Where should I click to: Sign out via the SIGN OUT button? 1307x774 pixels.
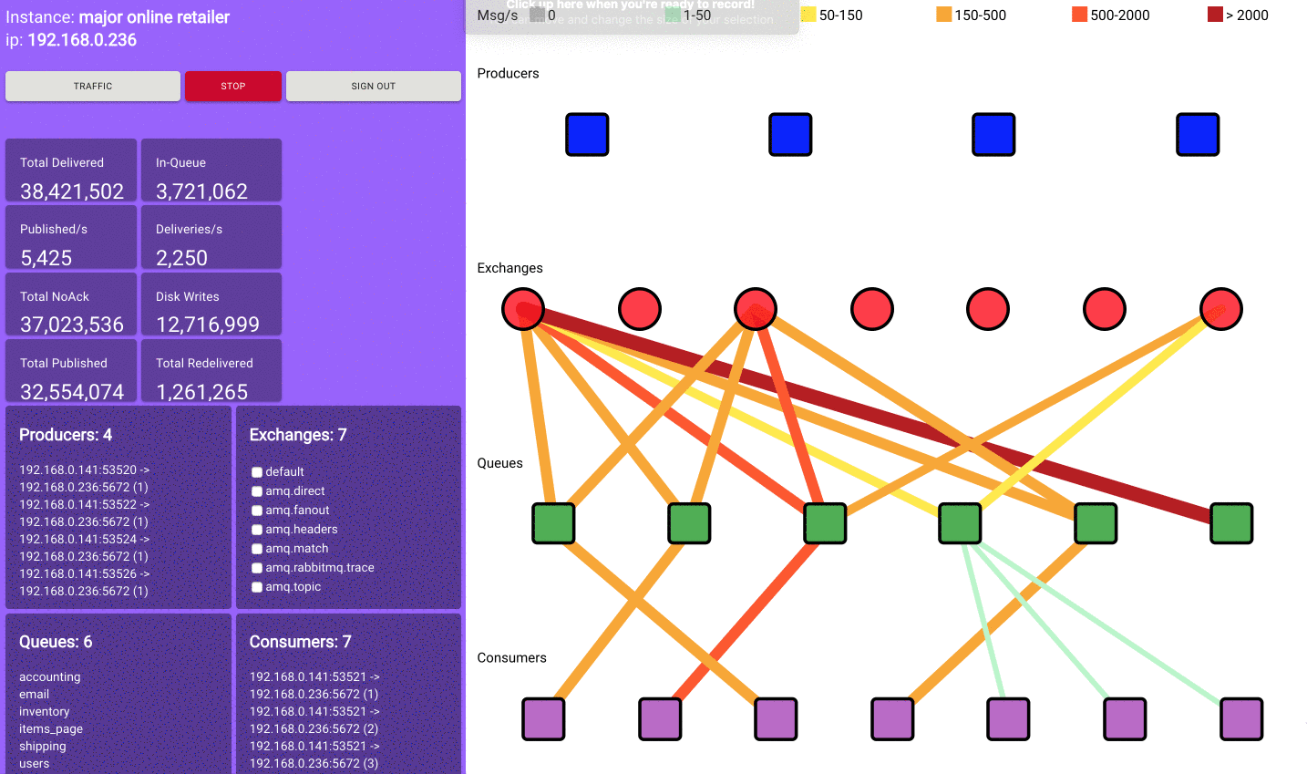coord(373,86)
